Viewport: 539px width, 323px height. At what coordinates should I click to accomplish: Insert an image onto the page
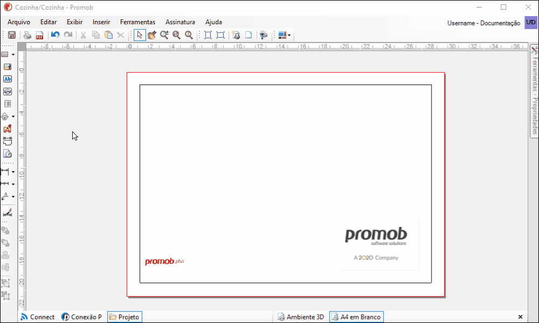click(x=7, y=67)
